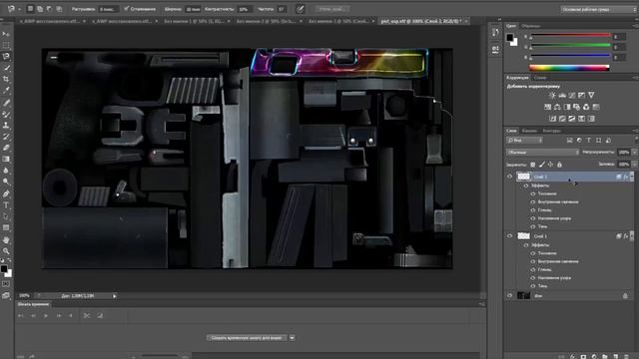Select the Gradient tool

6,160
